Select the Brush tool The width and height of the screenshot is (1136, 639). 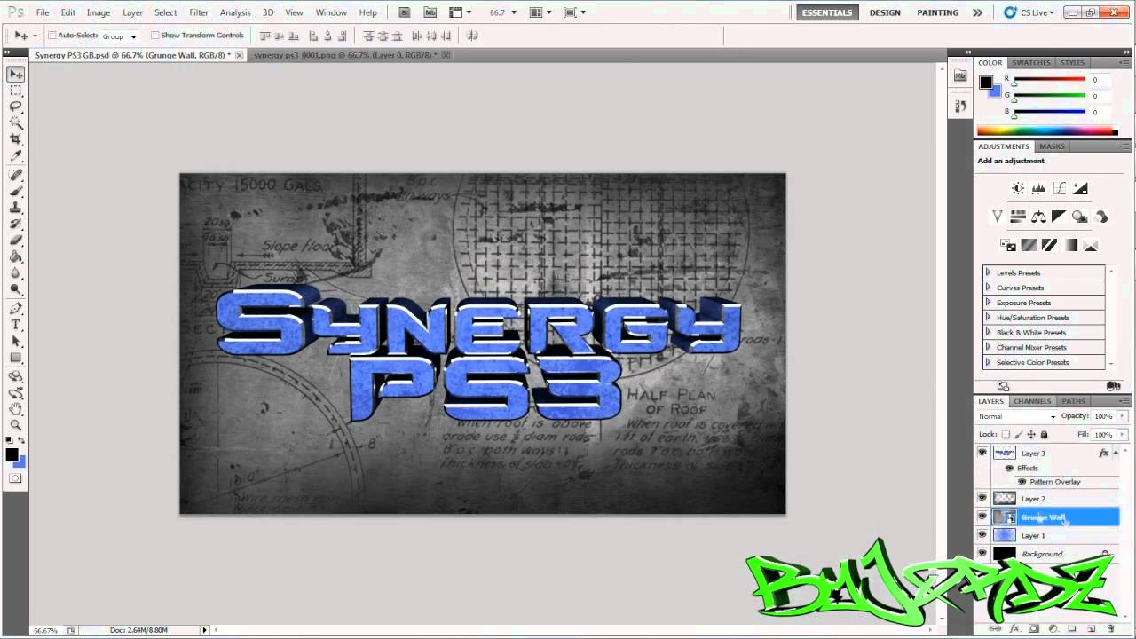(16, 191)
